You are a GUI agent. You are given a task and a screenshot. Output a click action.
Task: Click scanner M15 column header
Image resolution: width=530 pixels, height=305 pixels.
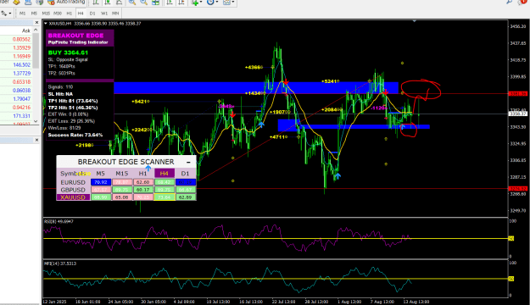click(121, 174)
